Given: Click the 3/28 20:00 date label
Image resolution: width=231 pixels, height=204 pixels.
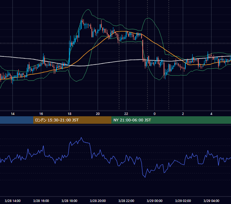Looking at the screenshot, I should point(98,201).
